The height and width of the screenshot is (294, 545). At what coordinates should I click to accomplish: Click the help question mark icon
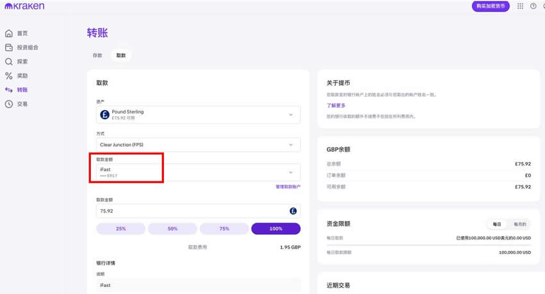click(x=533, y=6)
